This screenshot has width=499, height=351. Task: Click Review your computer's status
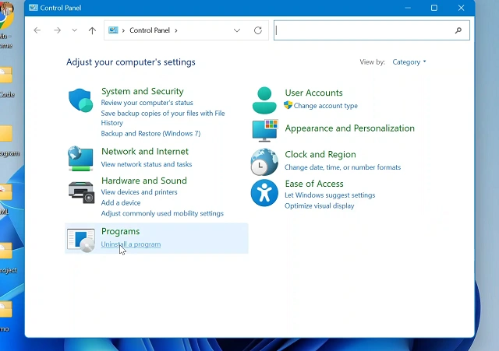point(147,103)
